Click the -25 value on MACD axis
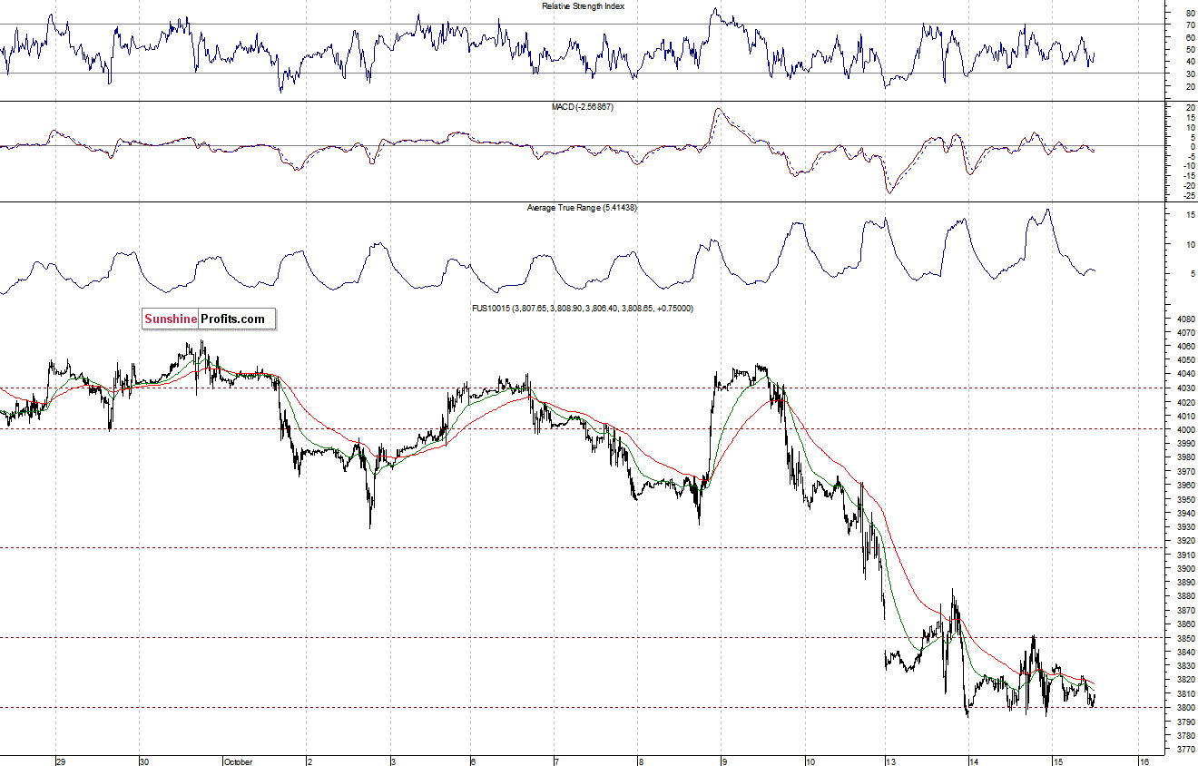1198x766 pixels. [x=1188, y=195]
